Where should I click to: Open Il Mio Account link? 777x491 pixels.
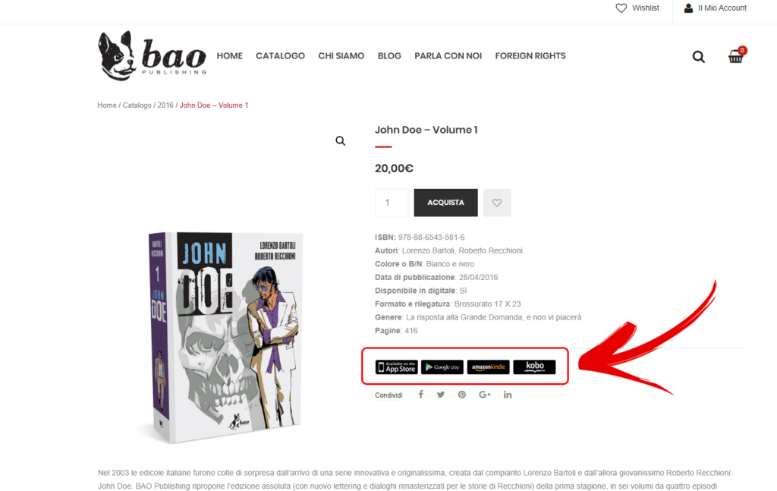coord(715,8)
